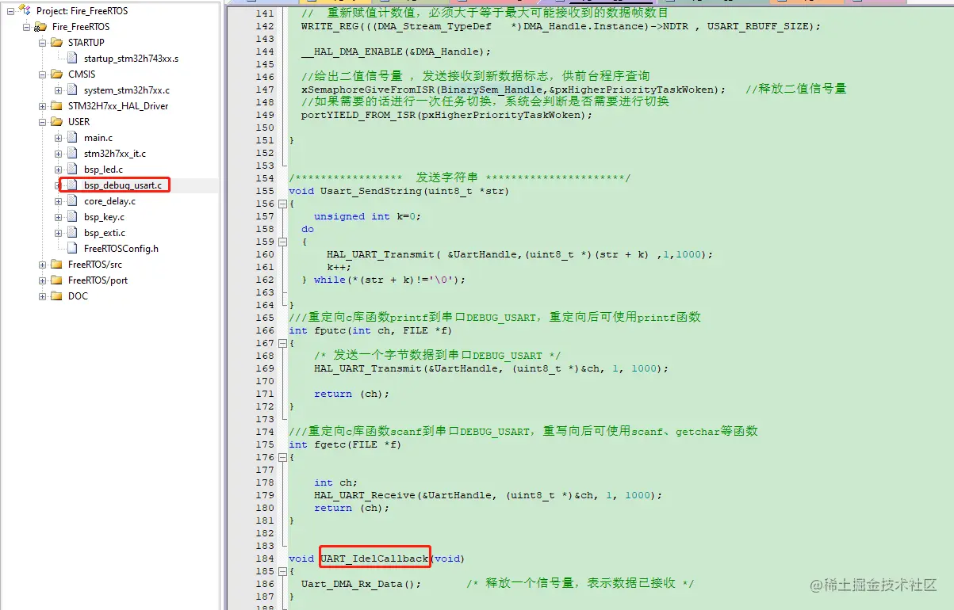Fold the UART_IdelCallback body at line 185
Image resolution: width=954 pixels, height=610 pixels.
[x=282, y=571]
